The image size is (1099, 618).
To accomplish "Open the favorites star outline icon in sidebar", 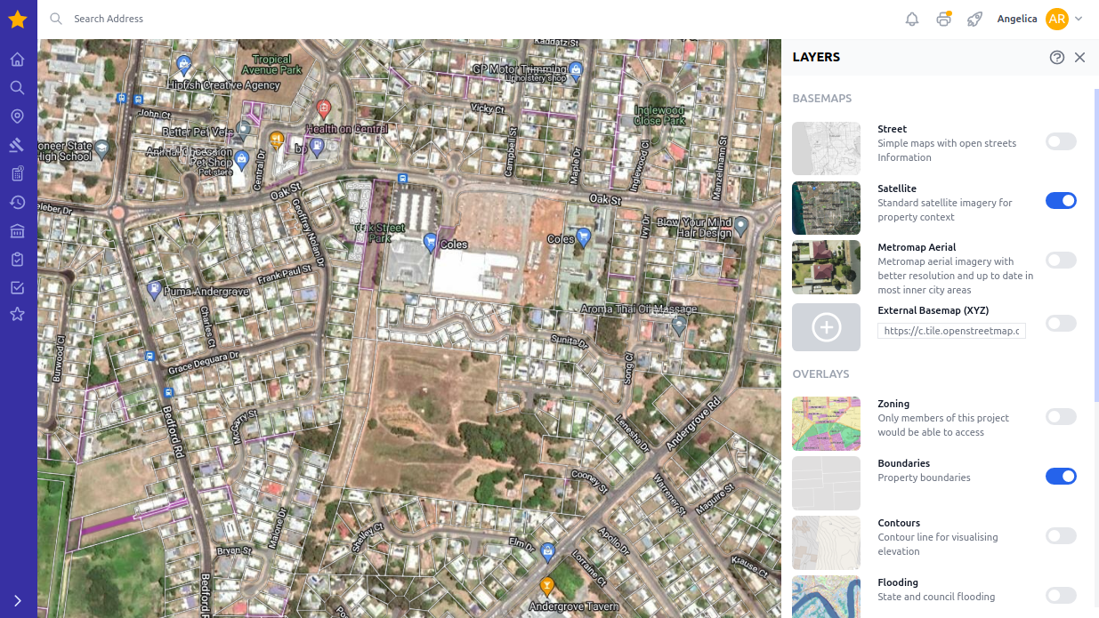I will (17, 315).
